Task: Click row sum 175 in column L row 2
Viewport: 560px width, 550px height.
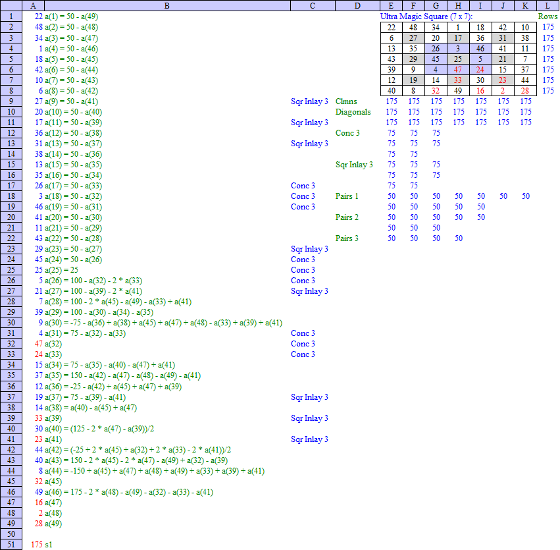Action: 548,27
